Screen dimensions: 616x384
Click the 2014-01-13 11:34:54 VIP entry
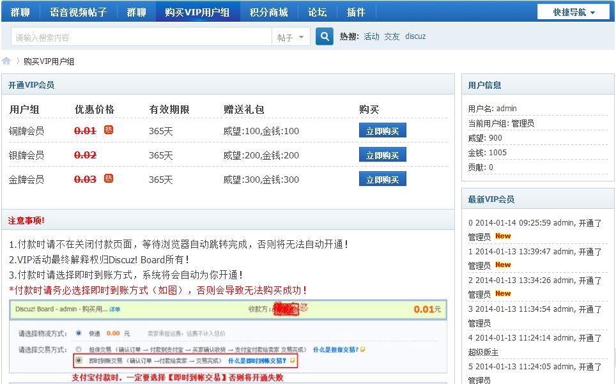[535, 316]
